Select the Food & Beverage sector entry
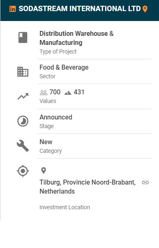This screenshot has width=159, height=248. point(64,68)
